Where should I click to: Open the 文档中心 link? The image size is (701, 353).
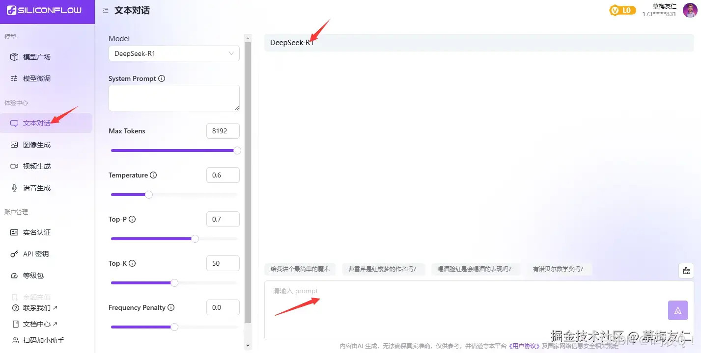click(x=40, y=324)
